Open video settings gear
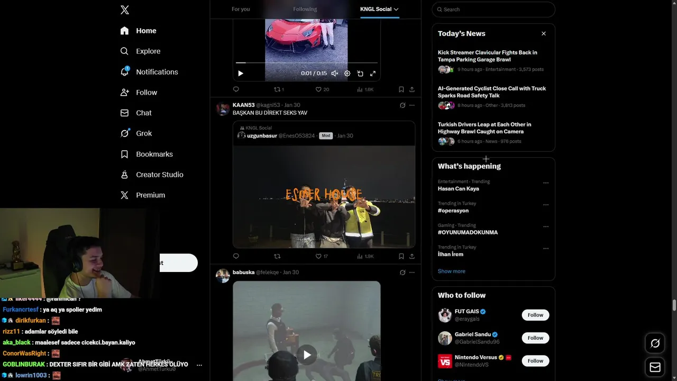This screenshot has width=677, height=381. pos(347,74)
